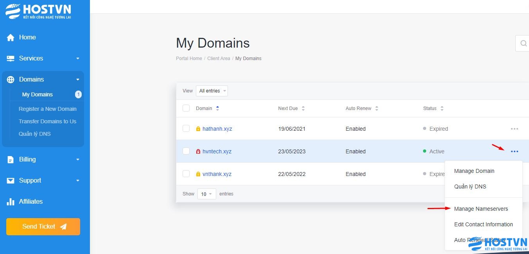Screen dimensions: 529x254
Task: Select Edit Contact Information in the menu
Action: pos(484,224)
